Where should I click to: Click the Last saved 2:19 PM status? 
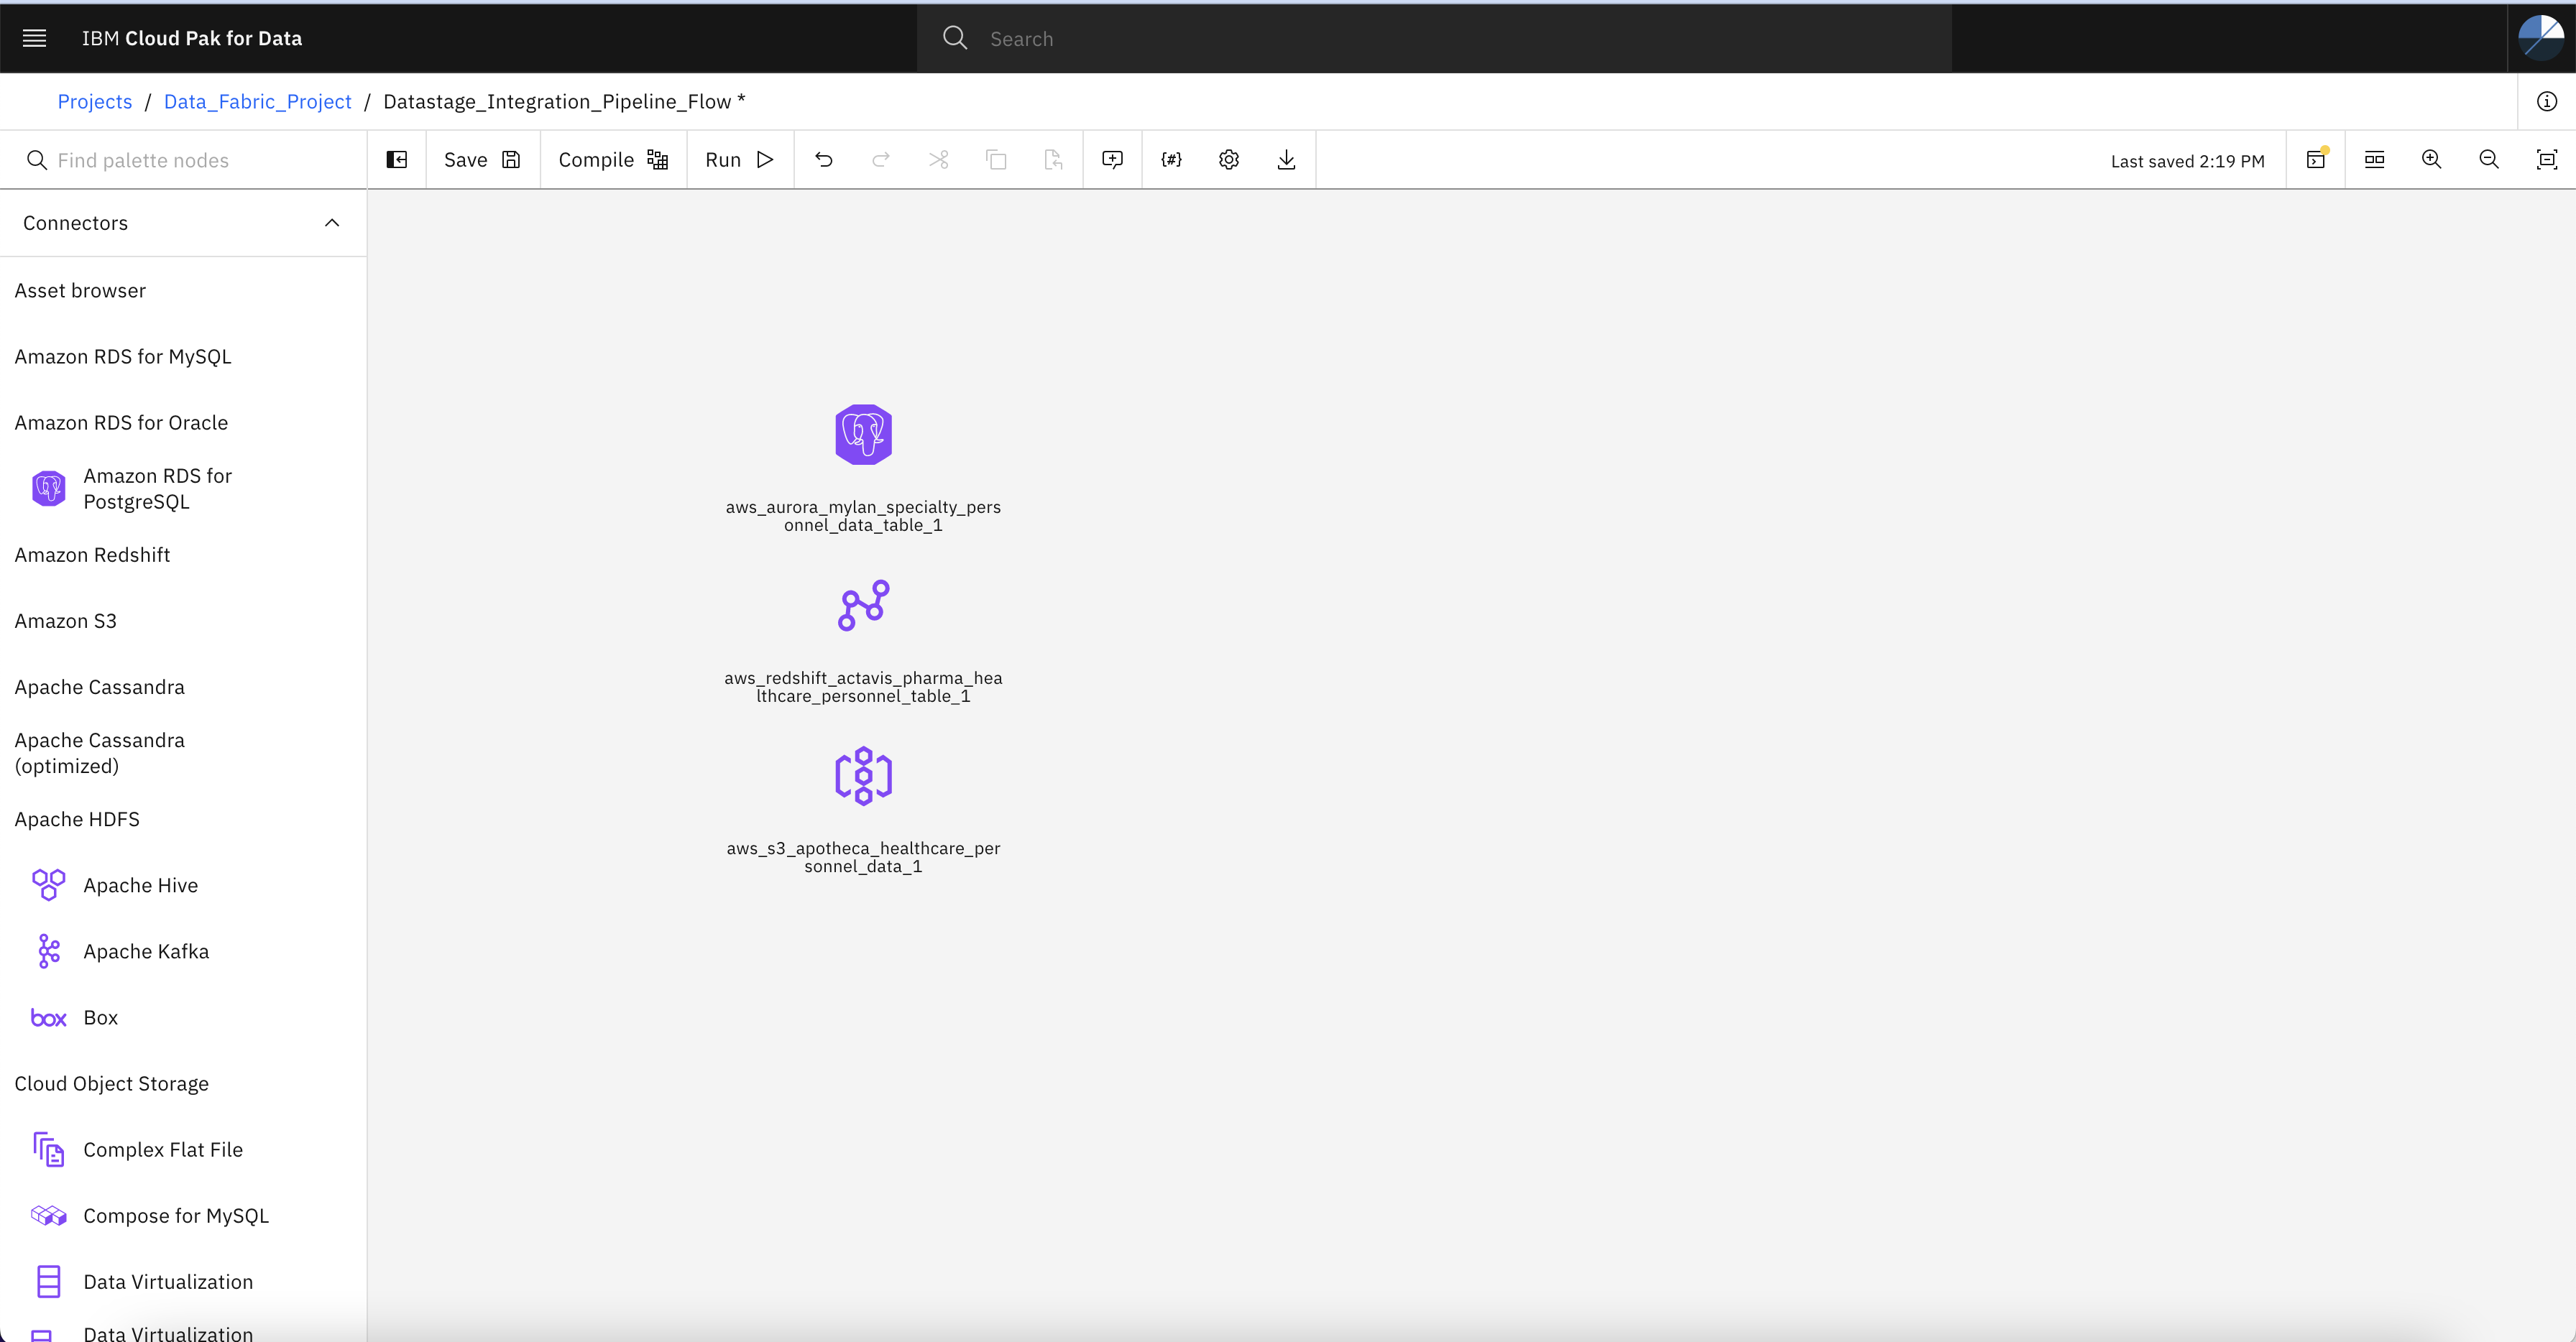point(2188,161)
